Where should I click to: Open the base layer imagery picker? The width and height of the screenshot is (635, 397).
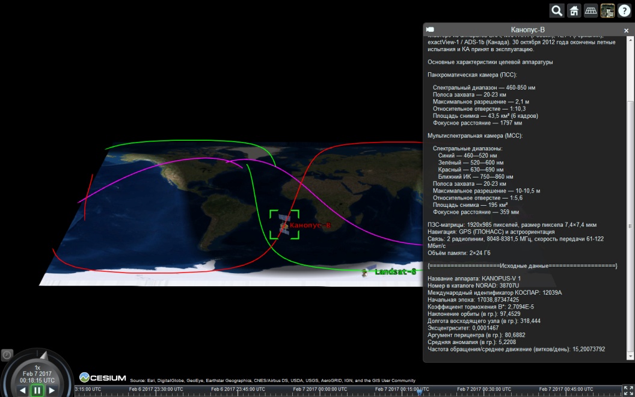click(x=607, y=11)
